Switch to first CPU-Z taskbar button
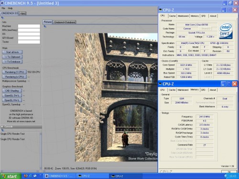Screen dimensions: 239x179 pyautogui.click(x=92, y=176)
